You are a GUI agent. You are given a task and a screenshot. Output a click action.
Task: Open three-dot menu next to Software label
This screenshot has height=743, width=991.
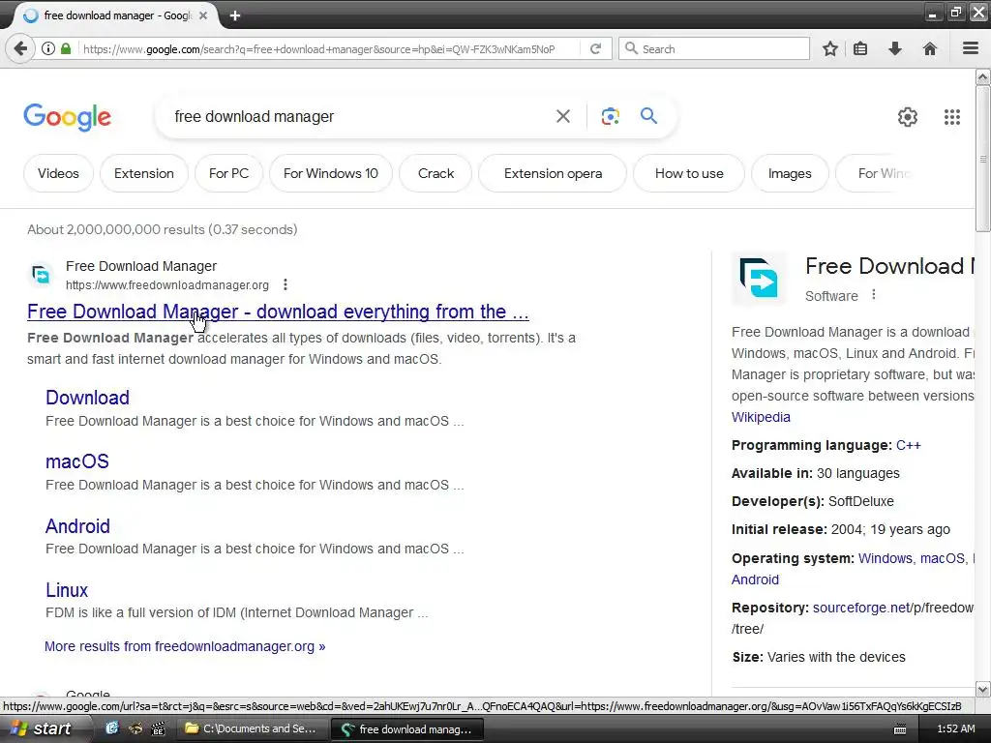point(874,295)
